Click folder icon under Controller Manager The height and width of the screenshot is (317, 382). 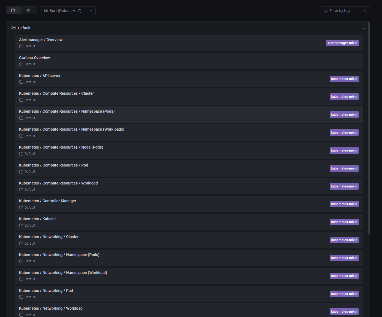pyautogui.click(x=21, y=208)
